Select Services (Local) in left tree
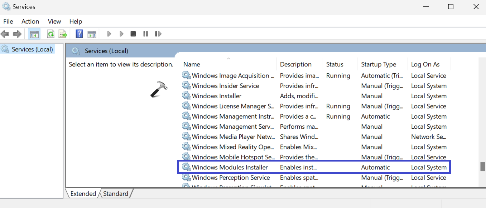 click(x=32, y=49)
